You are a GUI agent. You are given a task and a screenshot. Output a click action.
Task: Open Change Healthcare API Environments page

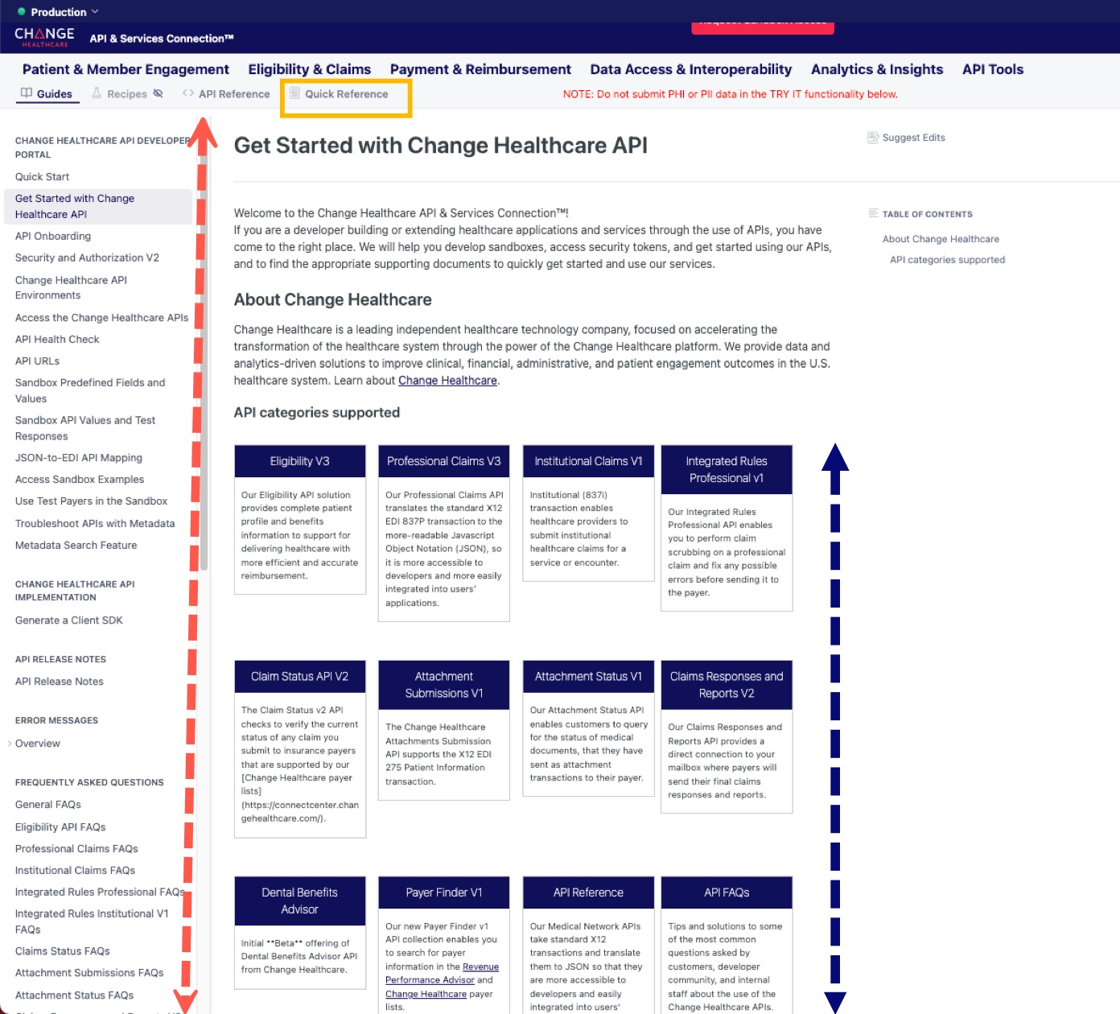click(x=71, y=288)
